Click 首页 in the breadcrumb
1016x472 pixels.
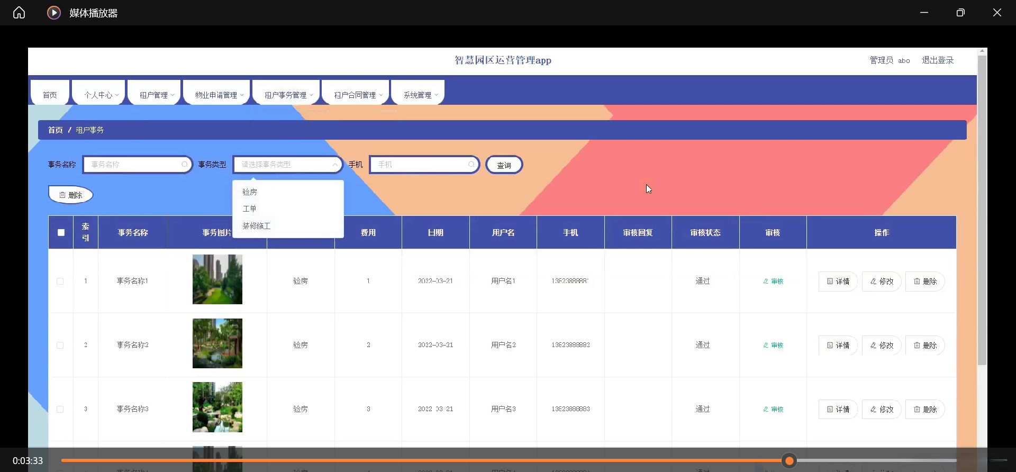point(56,130)
